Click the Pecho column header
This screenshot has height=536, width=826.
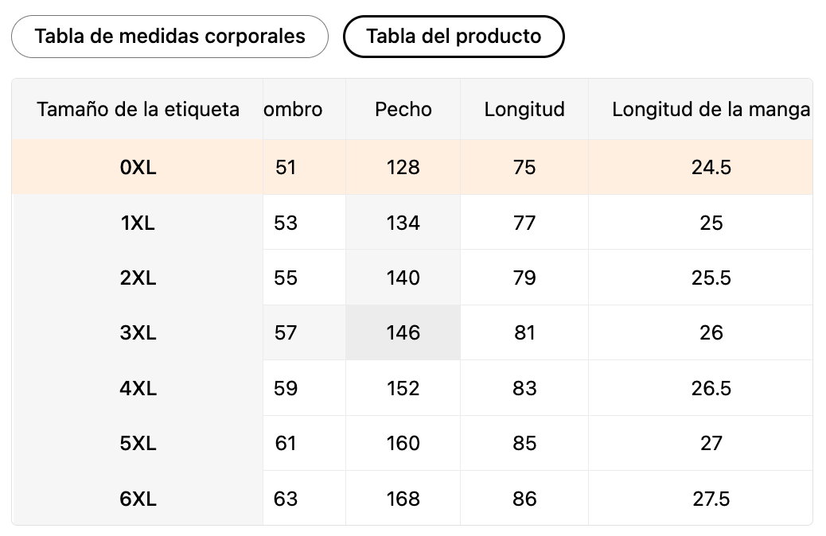403,110
